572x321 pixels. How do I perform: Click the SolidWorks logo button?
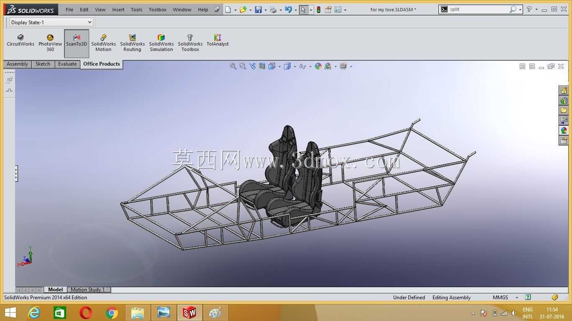(x=31, y=10)
